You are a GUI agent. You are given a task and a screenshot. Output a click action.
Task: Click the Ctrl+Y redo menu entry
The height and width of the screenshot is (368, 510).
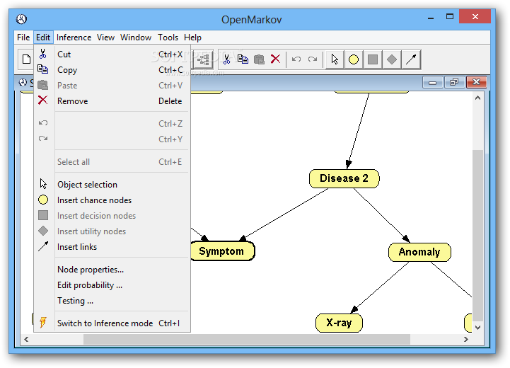pos(112,139)
